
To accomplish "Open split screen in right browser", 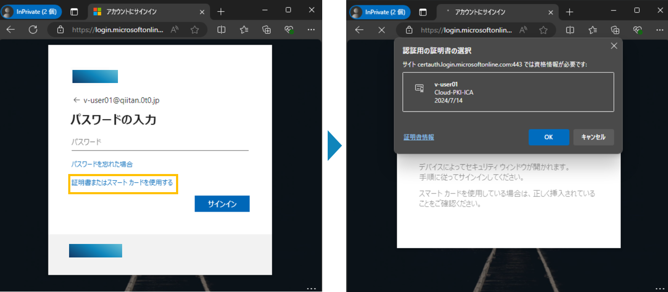I will click(x=570, y=30).
